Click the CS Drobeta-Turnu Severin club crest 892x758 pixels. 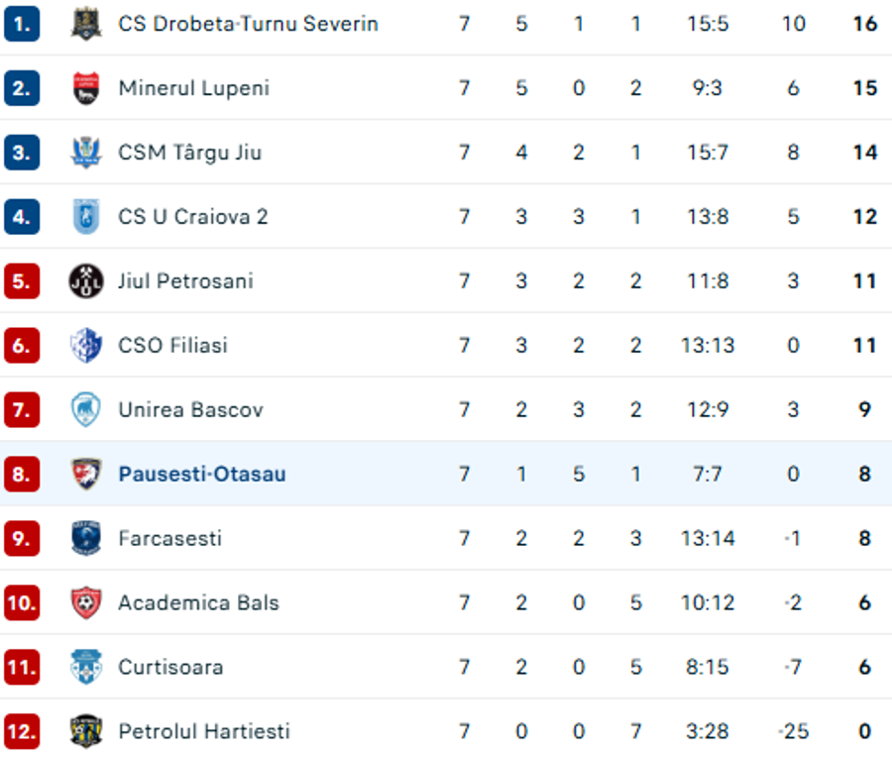tap(86, 24)
